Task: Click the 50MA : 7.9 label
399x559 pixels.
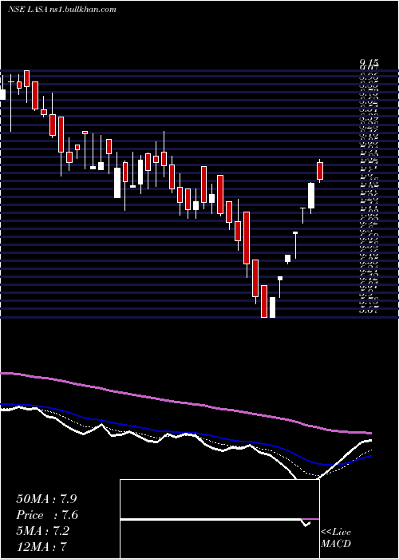Action: click(46, 499)
